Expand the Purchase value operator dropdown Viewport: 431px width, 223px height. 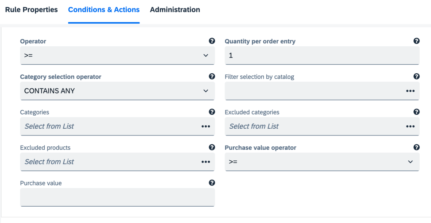click(322, 162)
